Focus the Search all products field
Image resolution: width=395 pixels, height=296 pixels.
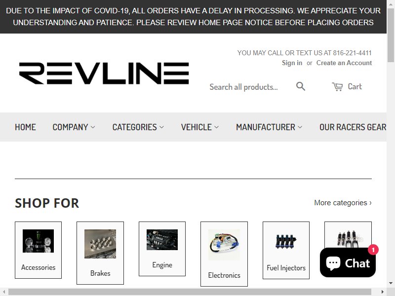(250, 87)
